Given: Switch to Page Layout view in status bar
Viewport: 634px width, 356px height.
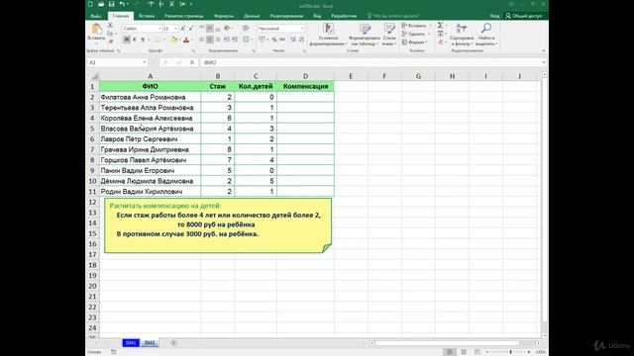Looking at the screenshot, I should [464, 352].
